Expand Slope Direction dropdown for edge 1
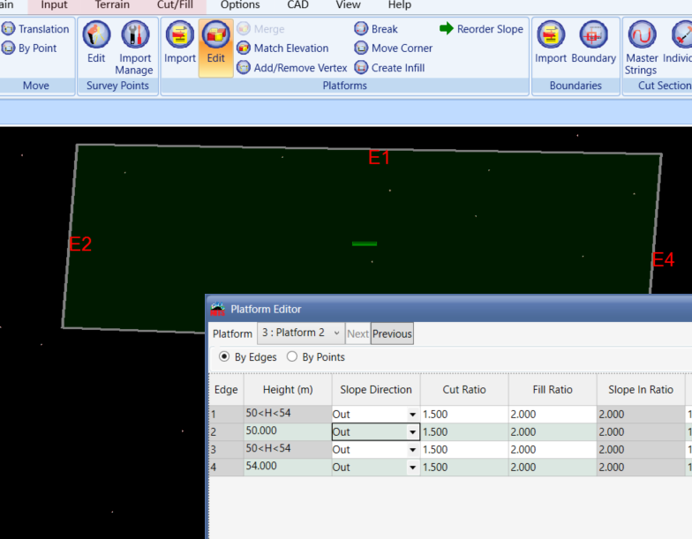Viewport: 692px width, 539px height. click(x=412, y=415)
